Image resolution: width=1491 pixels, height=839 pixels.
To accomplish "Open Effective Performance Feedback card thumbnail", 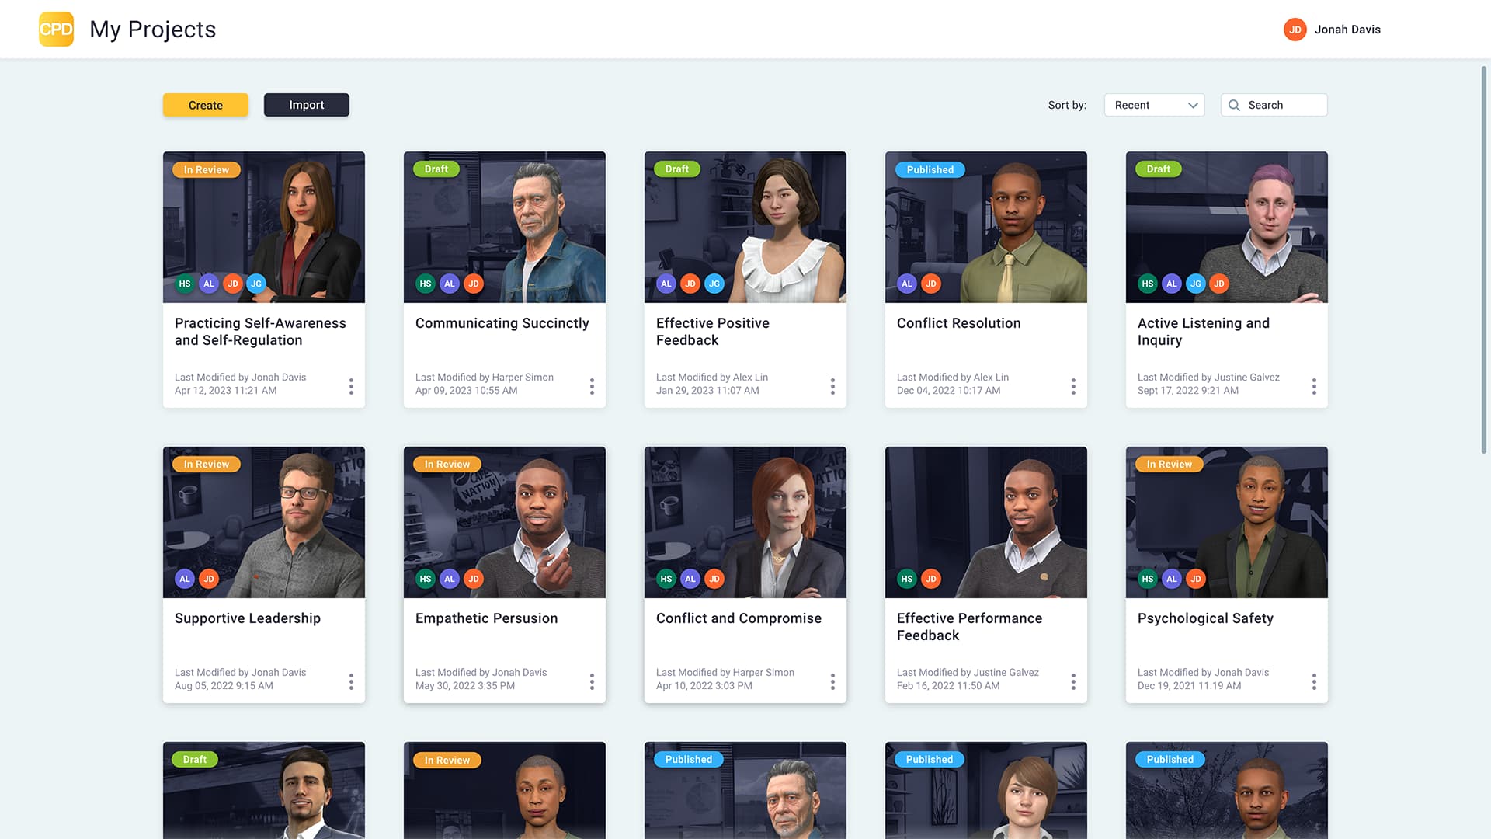I will click(x=986, y=522).
